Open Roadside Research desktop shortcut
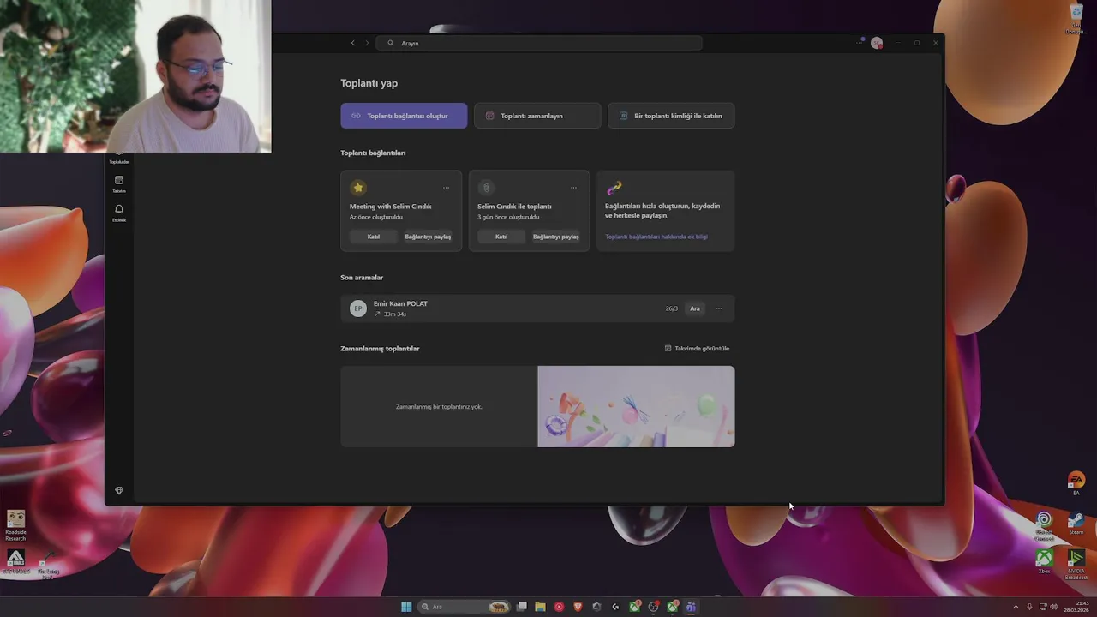Image resolution: width=1097 pixels, height=617 pixels. click(x=15, y=525)
